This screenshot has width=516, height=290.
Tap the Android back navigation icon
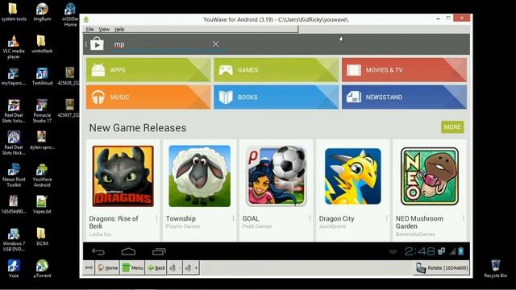pyautogui.click(x=98, y=252)
